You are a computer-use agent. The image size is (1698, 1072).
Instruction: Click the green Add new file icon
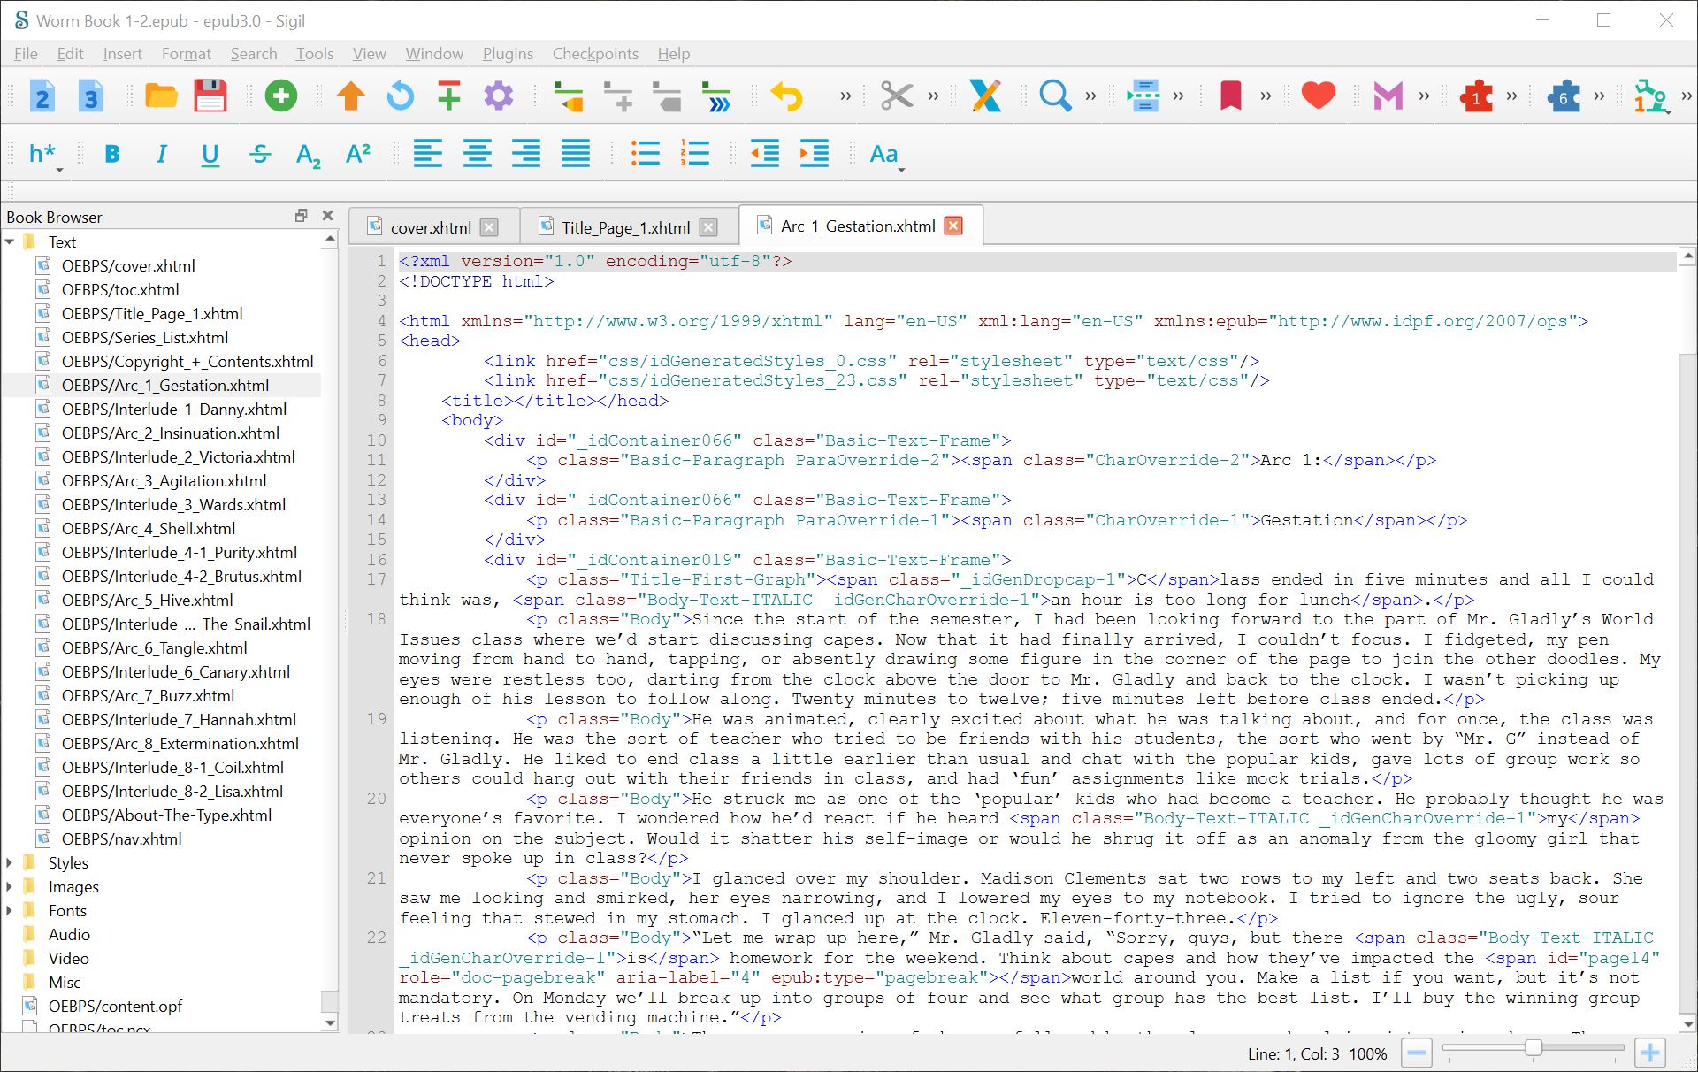point(280,96)
